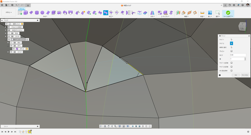Open the 修正 dropdown menu
Screen dimensions: 251x135
point(111,16)
